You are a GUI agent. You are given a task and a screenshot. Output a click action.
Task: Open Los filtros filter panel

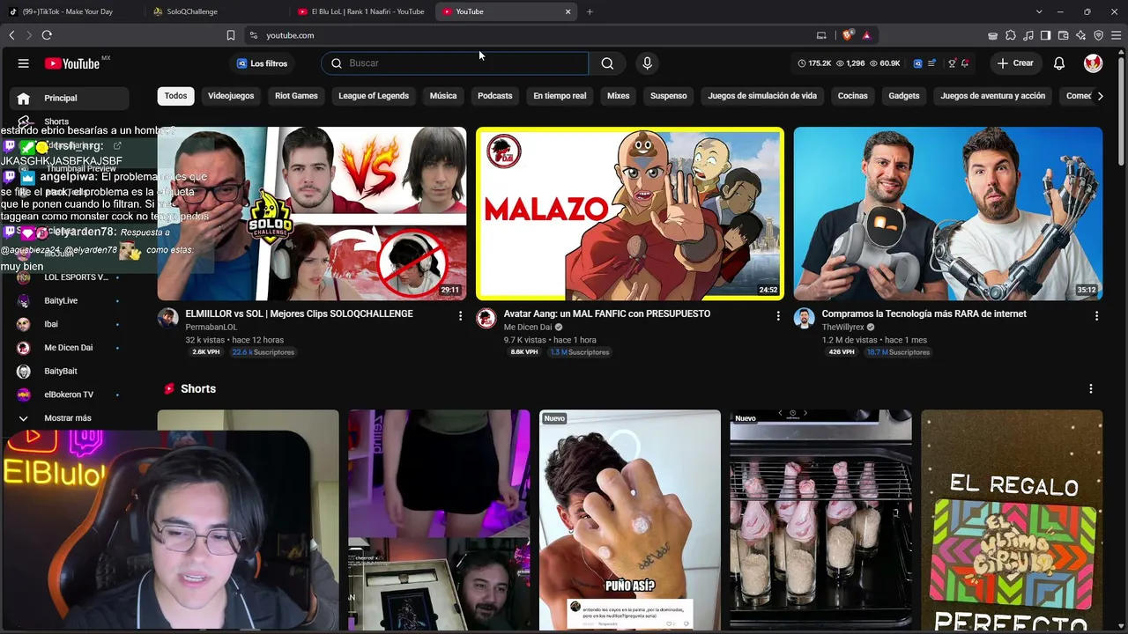(262, 63)
